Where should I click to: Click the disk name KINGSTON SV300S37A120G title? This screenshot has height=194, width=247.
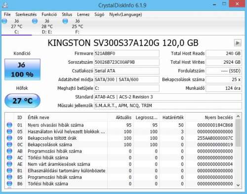pyautogui.click(x=123, y=43)
